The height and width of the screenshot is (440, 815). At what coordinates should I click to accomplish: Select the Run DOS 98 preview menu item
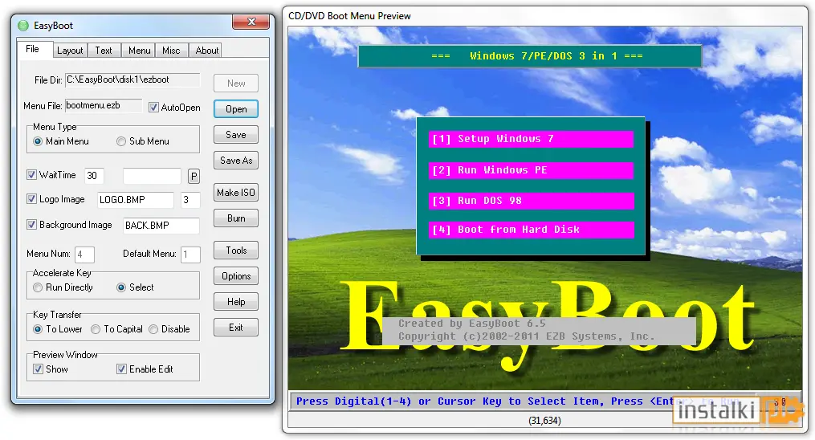[531, 201]
